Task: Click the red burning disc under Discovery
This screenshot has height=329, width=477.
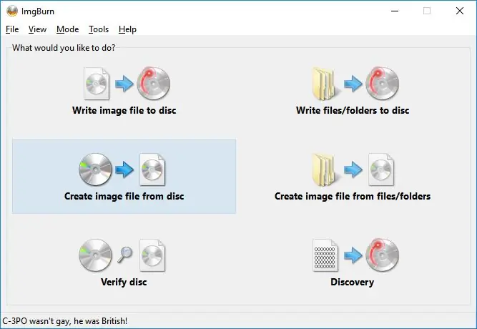Action: point(382,255)
